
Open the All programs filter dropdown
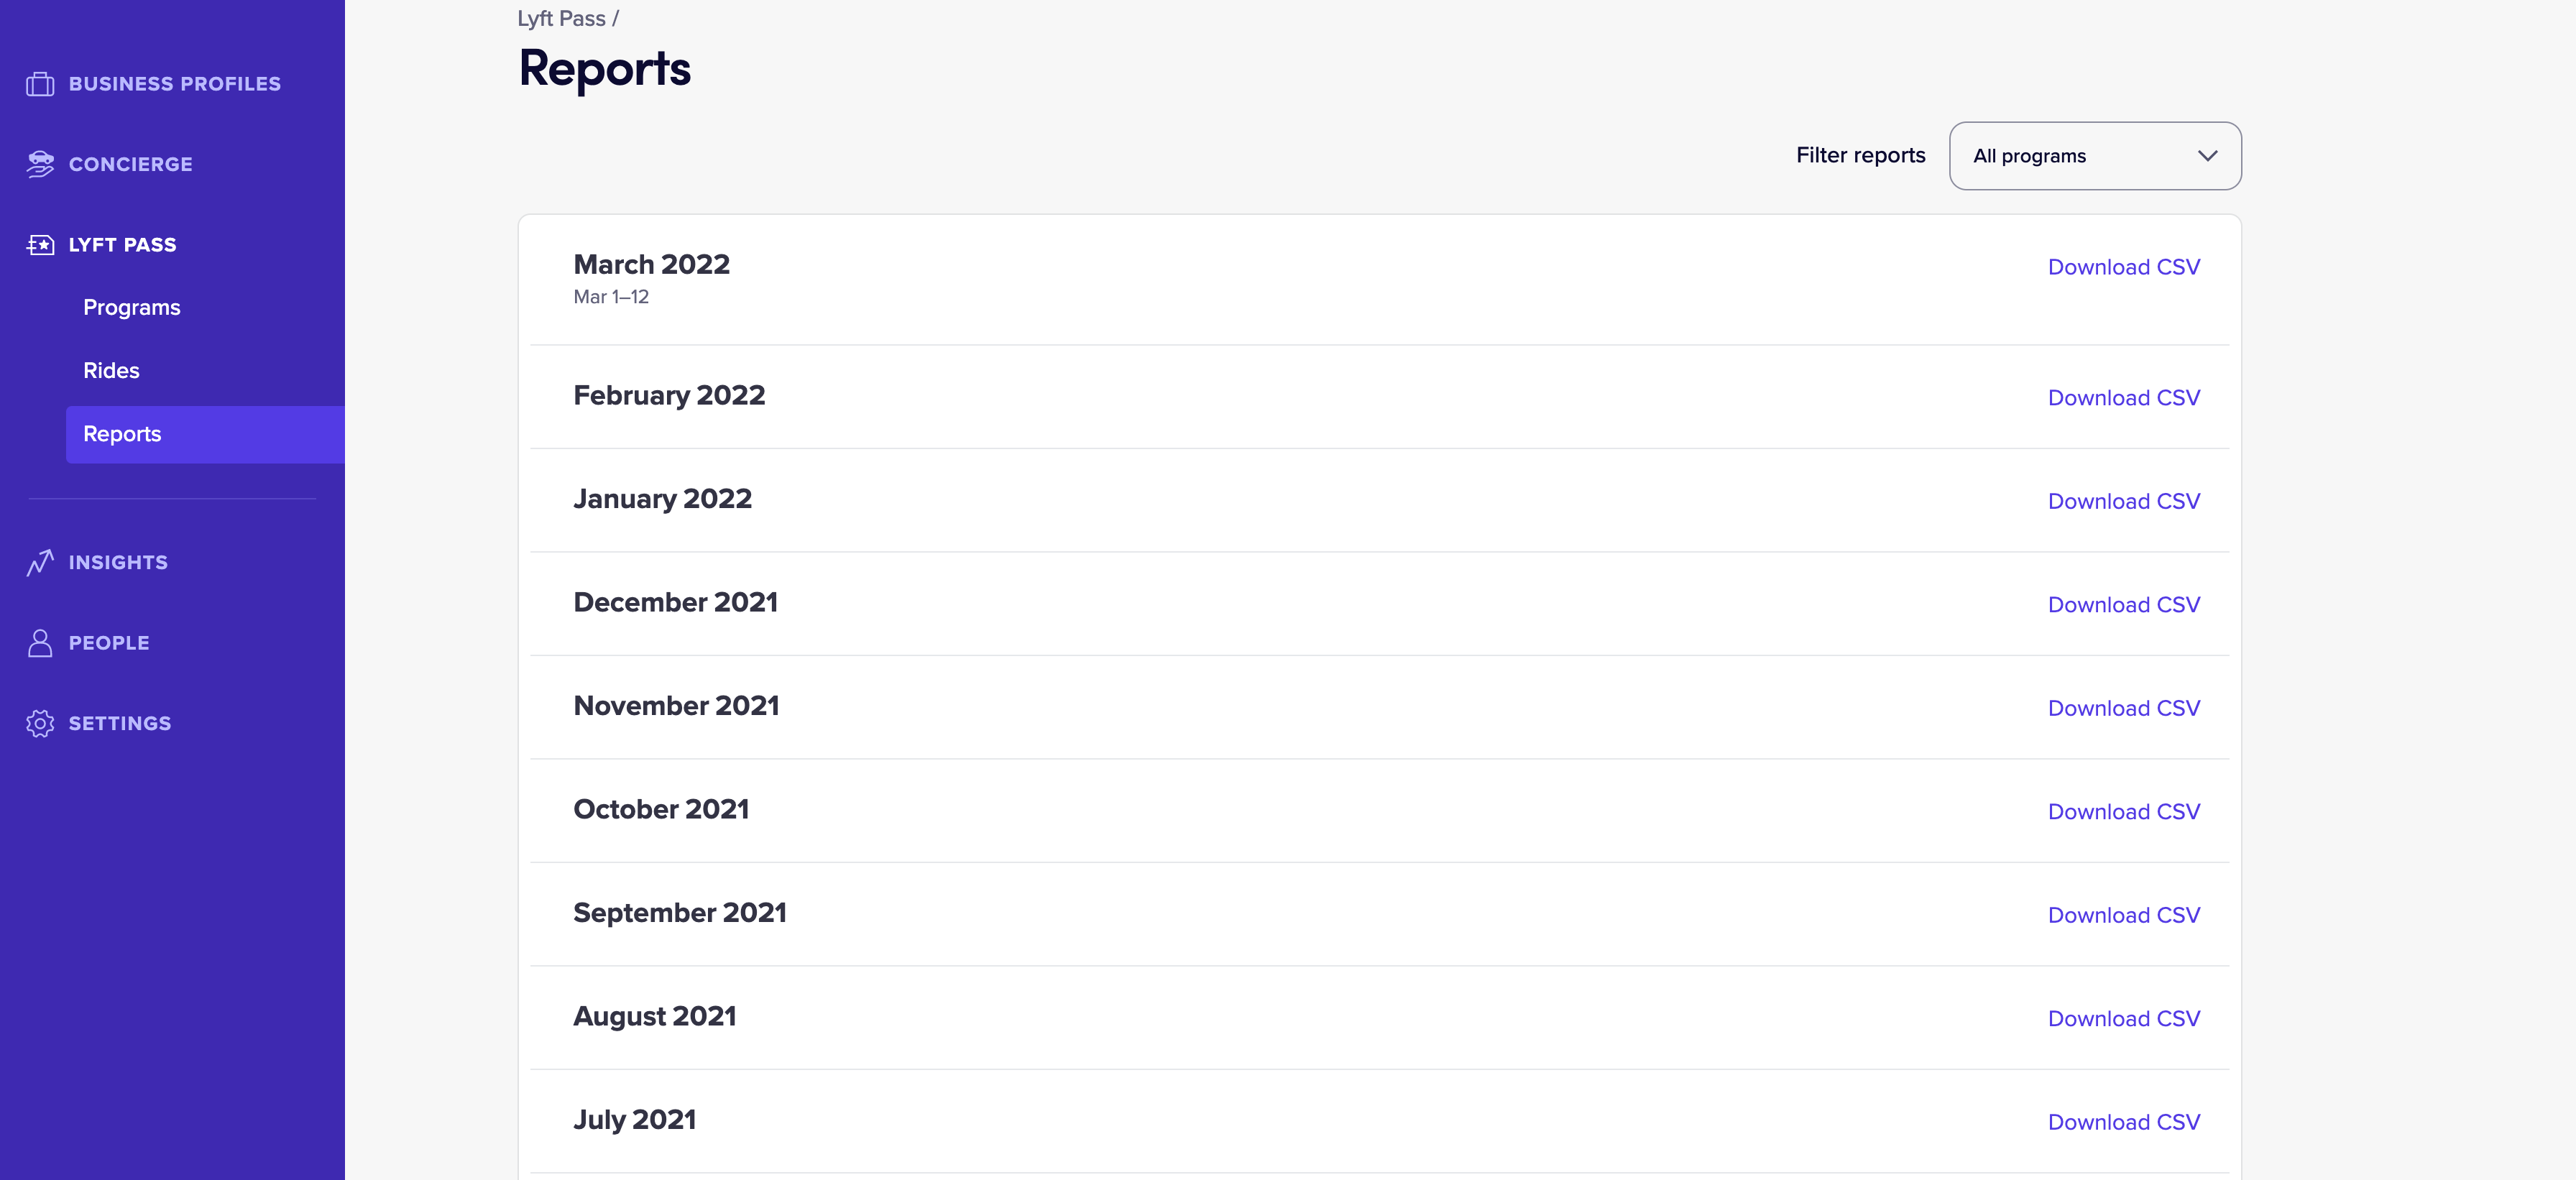[x=2094, y=156]
